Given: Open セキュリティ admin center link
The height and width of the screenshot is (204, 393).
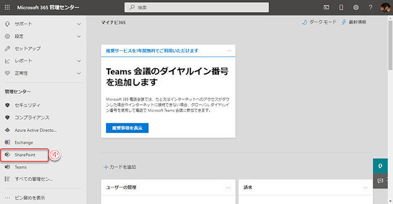Looking at the screenshot, I should click(27, 105).
